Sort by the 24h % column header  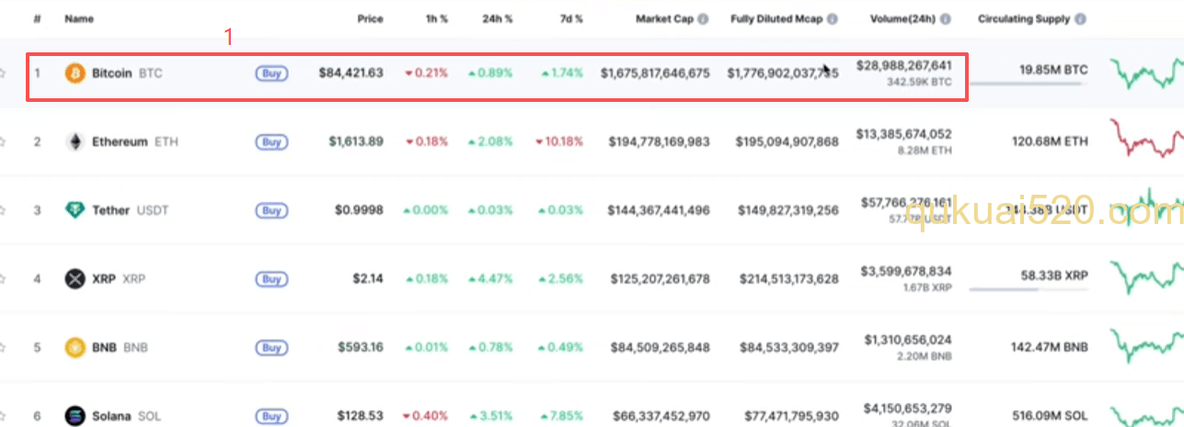pyautogui.click(x=500, y=18)
